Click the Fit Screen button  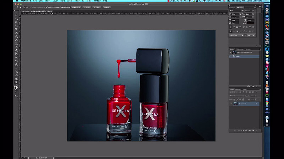87,7
